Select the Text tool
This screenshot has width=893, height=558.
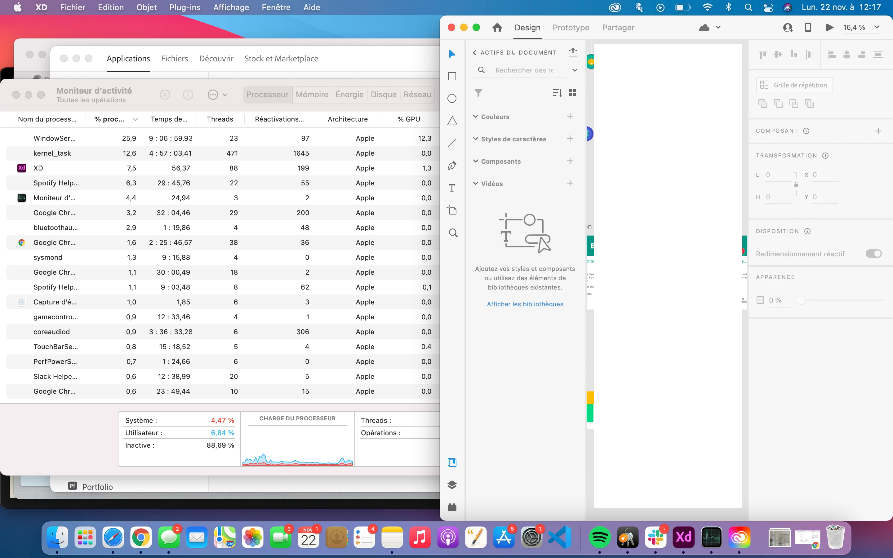click(452, 188)
